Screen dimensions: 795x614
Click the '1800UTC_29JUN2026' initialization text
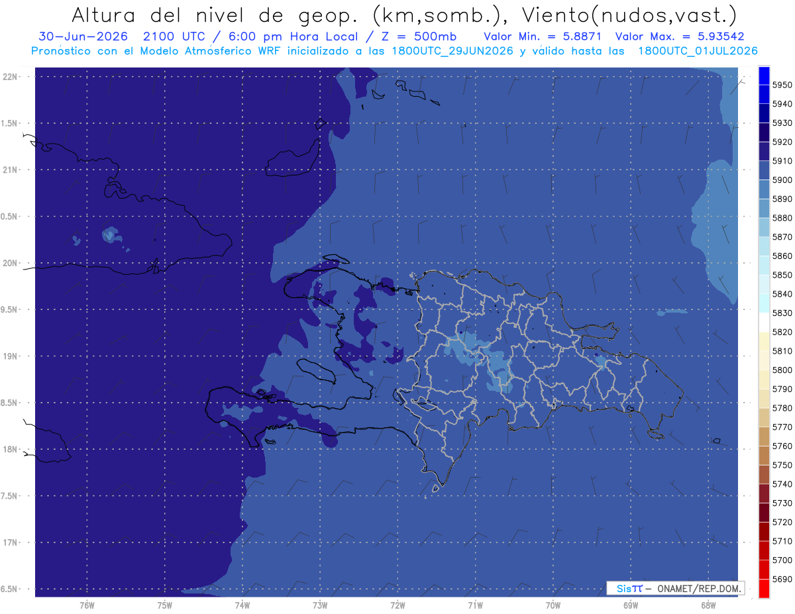(452, 51)
